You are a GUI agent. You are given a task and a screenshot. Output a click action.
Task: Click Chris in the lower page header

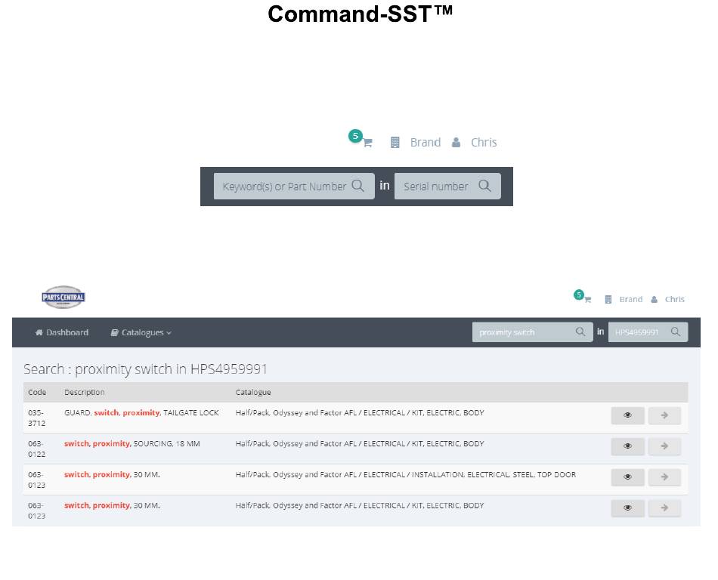coord(674,299)
